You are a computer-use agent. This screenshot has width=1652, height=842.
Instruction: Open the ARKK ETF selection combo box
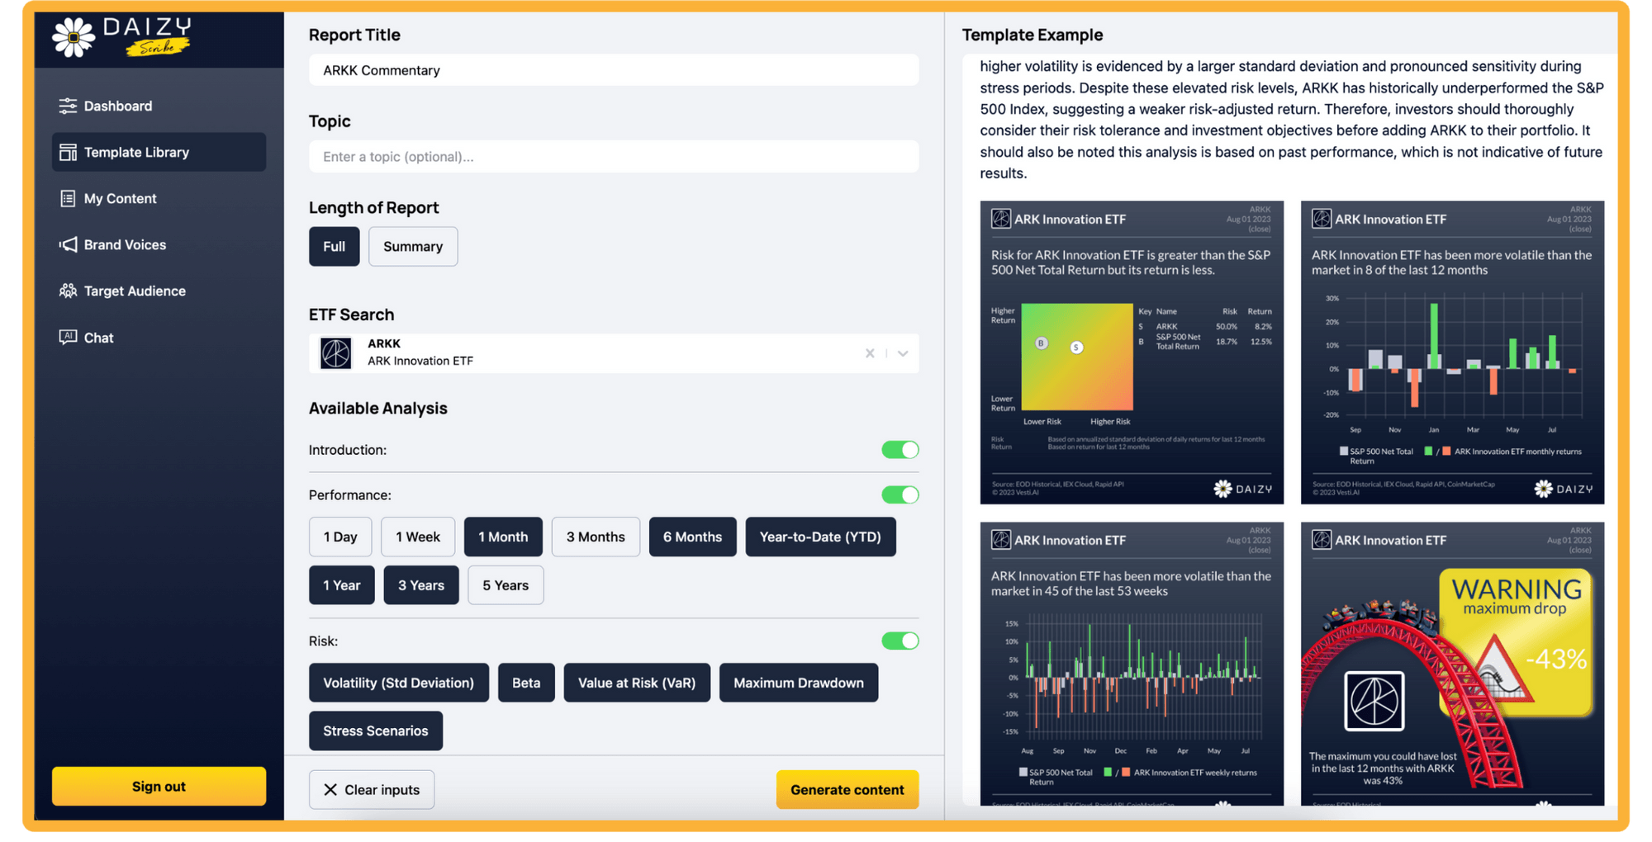click(614, 353)
